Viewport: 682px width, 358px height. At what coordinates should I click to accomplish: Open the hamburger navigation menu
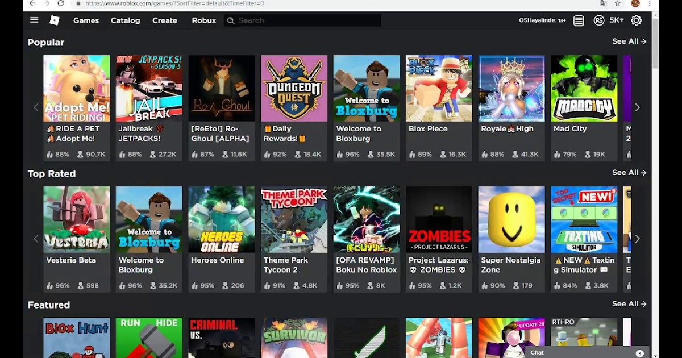coord(34,20)
